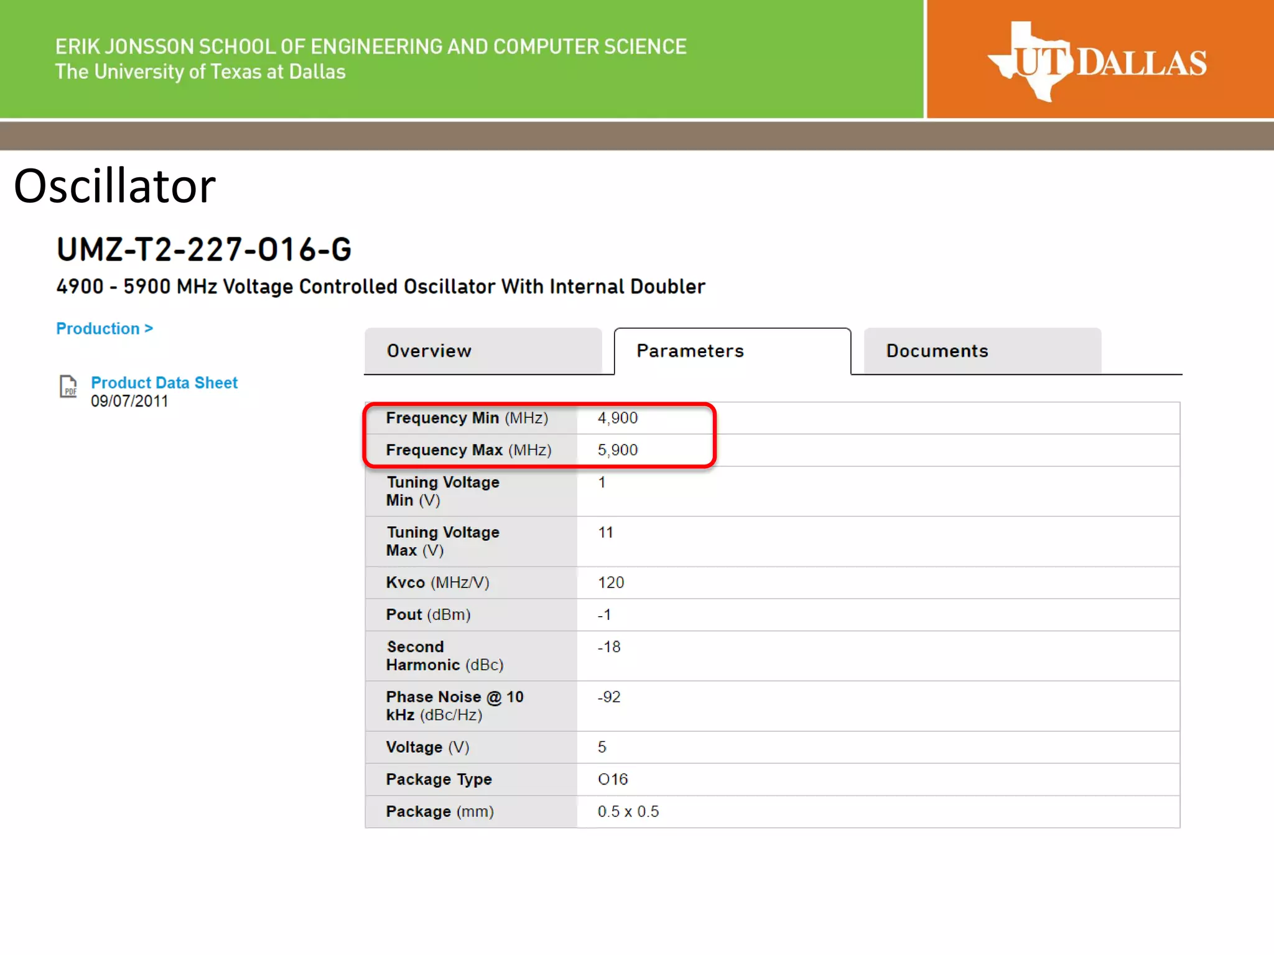
Task: Click the Pout (dBm) row label
Action: [x=428, y=614]
